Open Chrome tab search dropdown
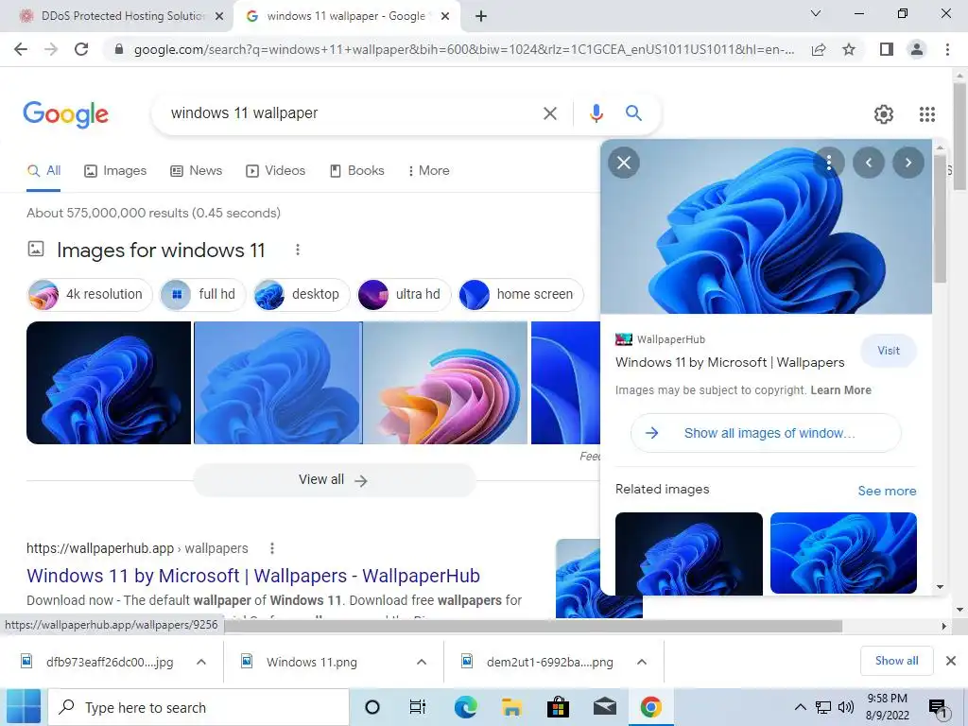The width and height of the screenshot is (968, 726). (x=816, y=13)
